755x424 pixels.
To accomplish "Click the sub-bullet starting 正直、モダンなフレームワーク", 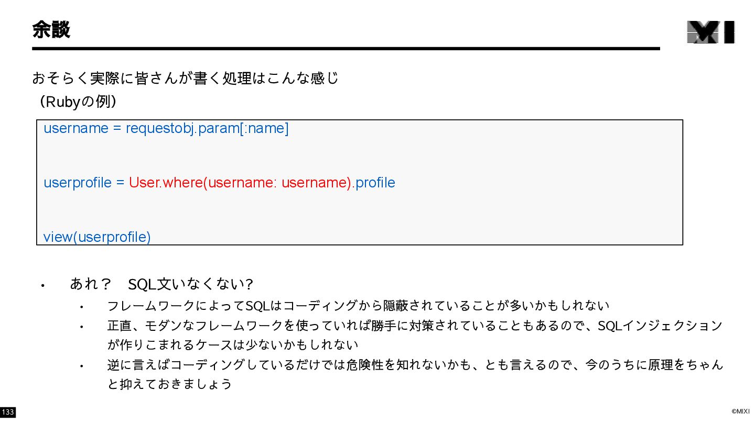I will (x=415, y=326).
